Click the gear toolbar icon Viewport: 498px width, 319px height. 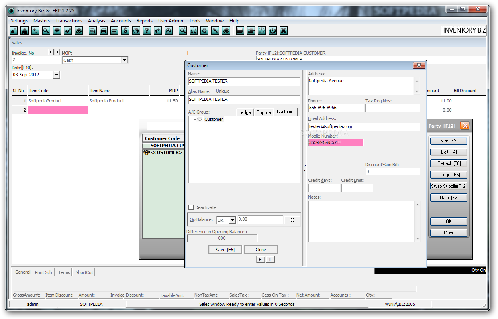click(204, 30)
